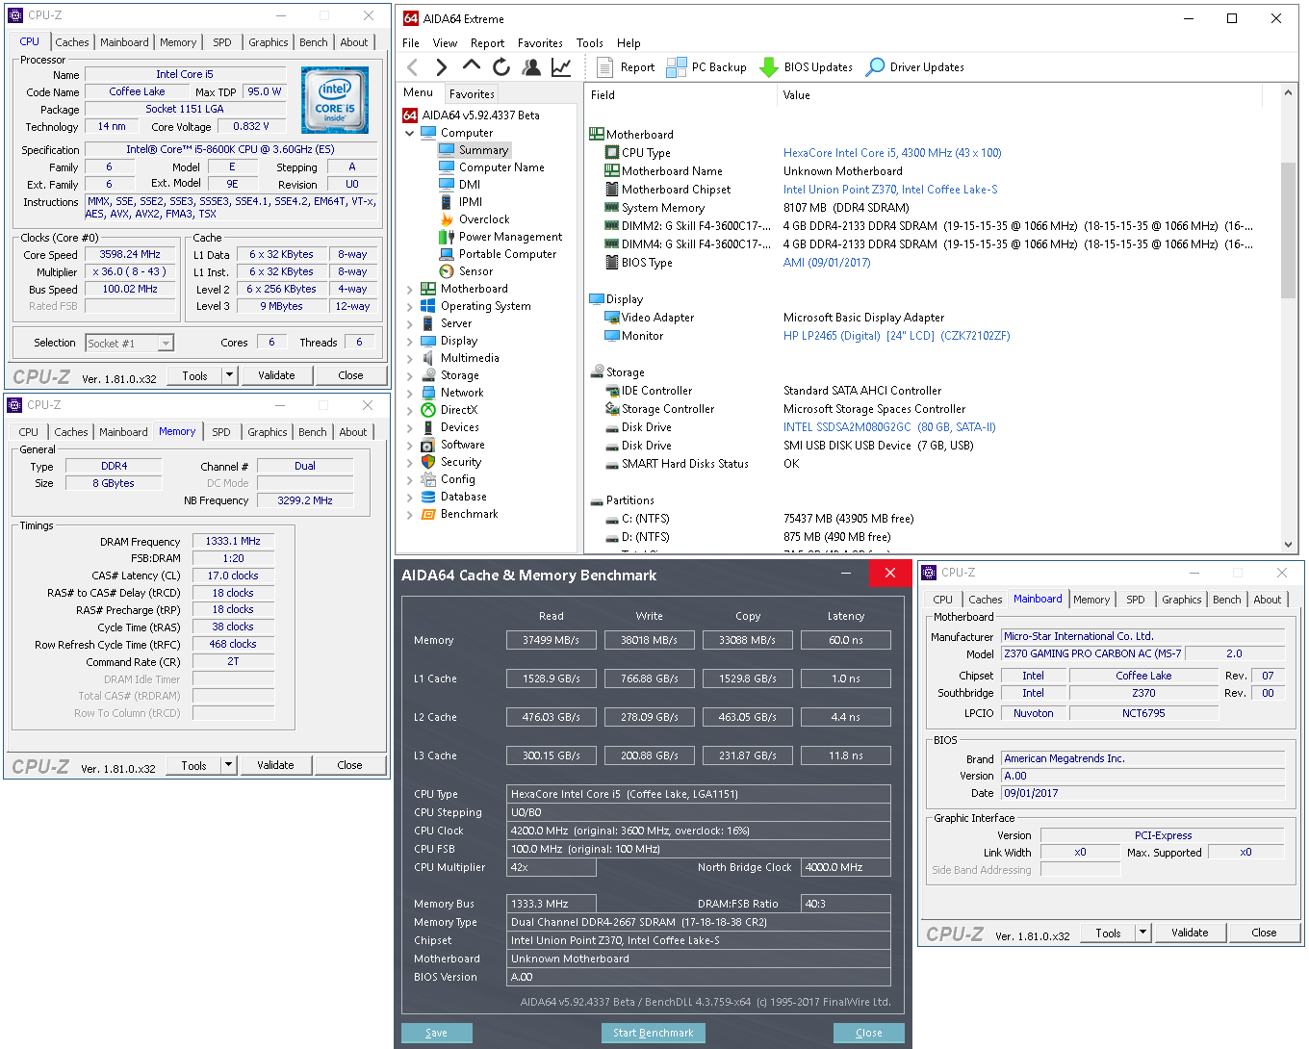Viewport: 1309px width, 1049px height.
Task: Click the Intel Core i5 logo in CPU-Z
Action: pos(335,100)
